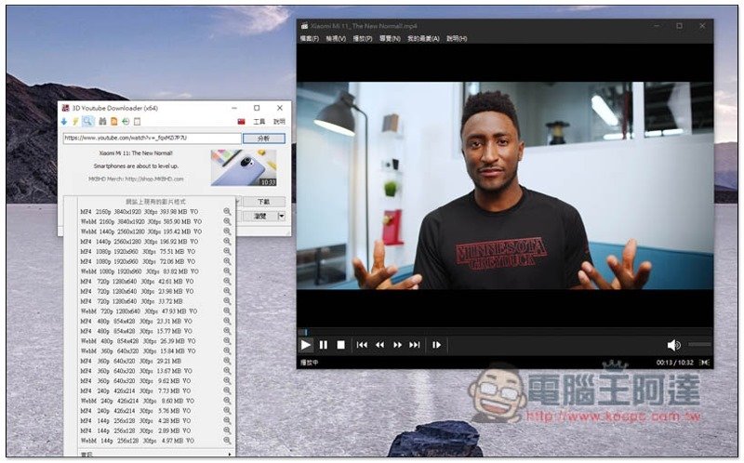Image resolution: width=744 pixels, height=463 pixels.
Task: Skip to the next track
Action: point(415,345)
